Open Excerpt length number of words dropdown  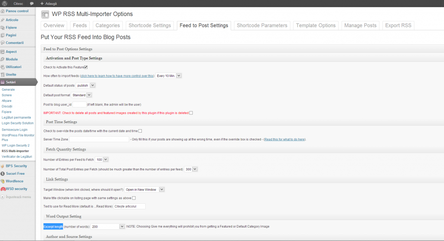click(x=108, y=227)
